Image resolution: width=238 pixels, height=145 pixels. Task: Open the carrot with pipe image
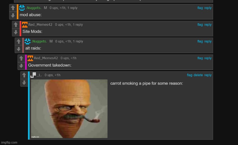(x=69, y=109)
